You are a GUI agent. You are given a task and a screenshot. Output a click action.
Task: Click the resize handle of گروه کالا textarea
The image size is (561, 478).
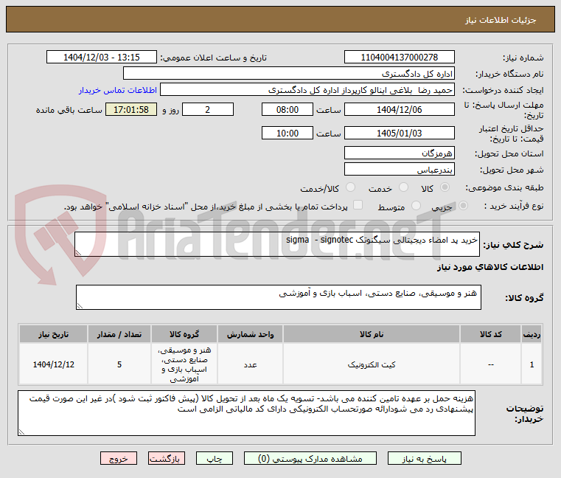pyautogui.click(x=80, y=306)
